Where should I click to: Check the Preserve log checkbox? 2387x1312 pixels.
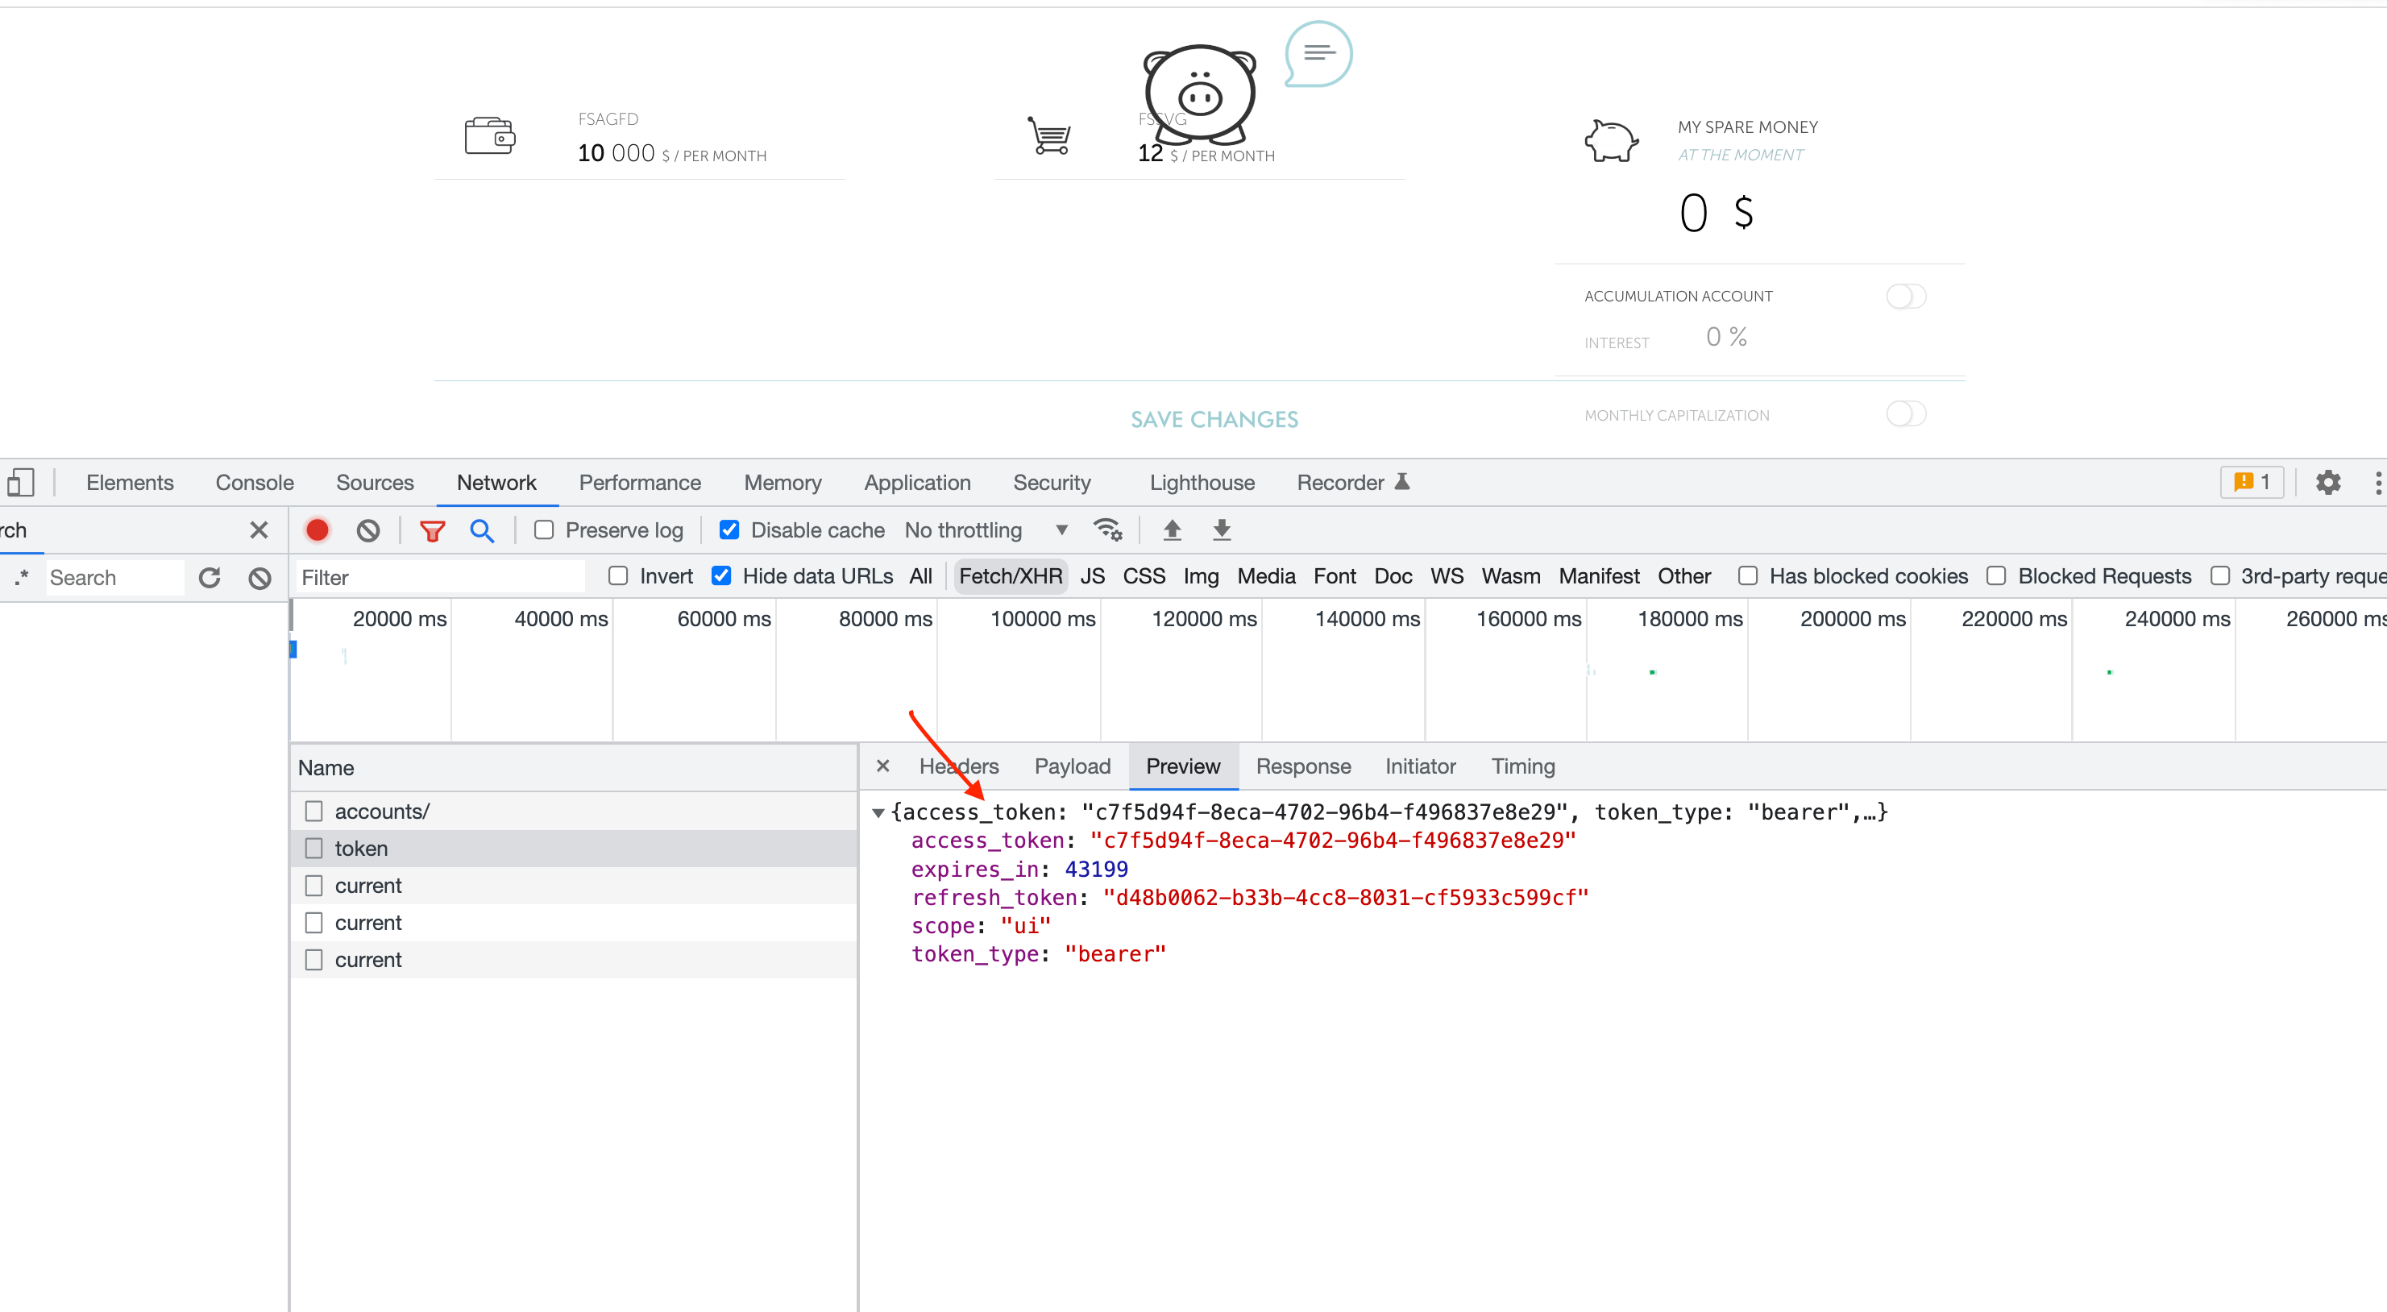pyautogui.click(x=544, y=530)
